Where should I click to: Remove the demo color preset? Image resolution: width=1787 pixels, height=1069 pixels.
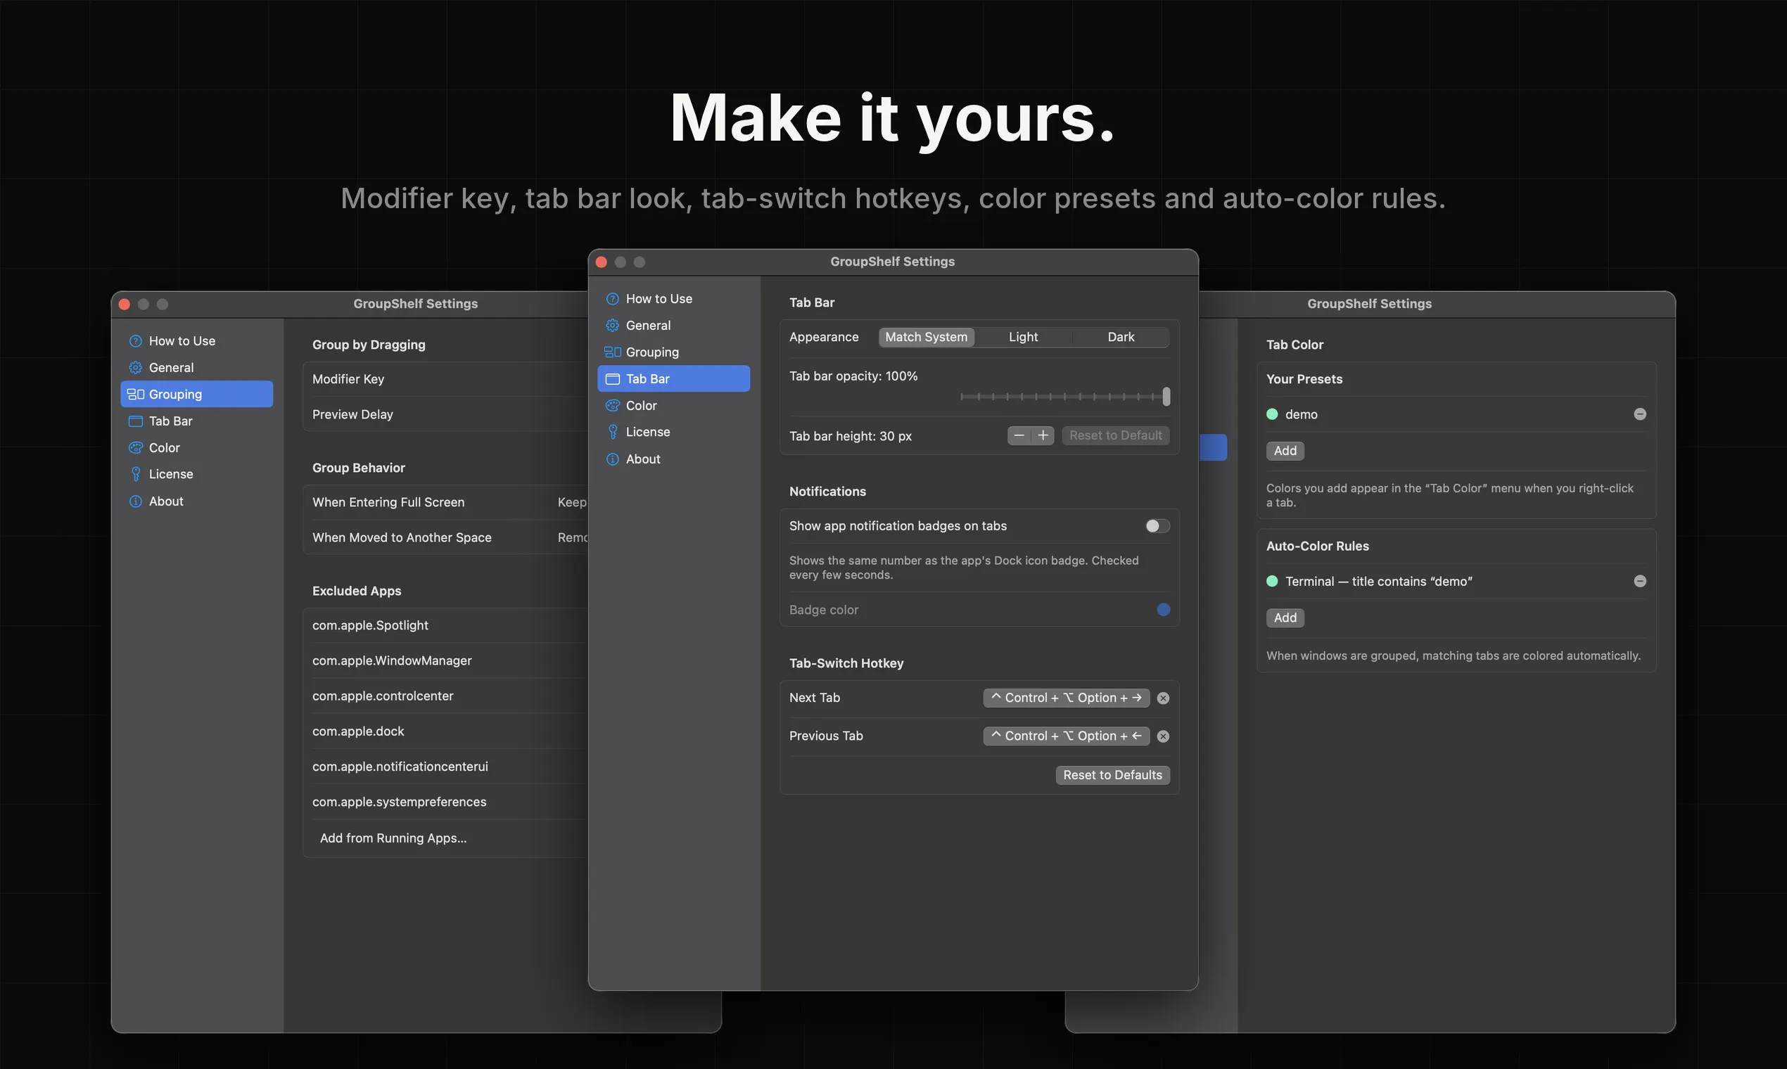[x=1640, y=414]
